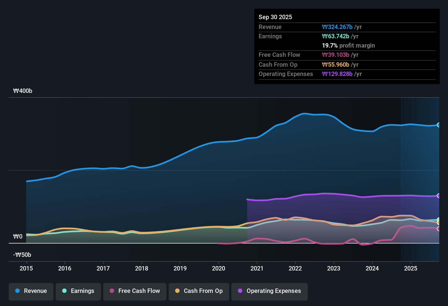
Task: Toggle the Free Cash Flow series off
Action: click(x=135, y=291)
